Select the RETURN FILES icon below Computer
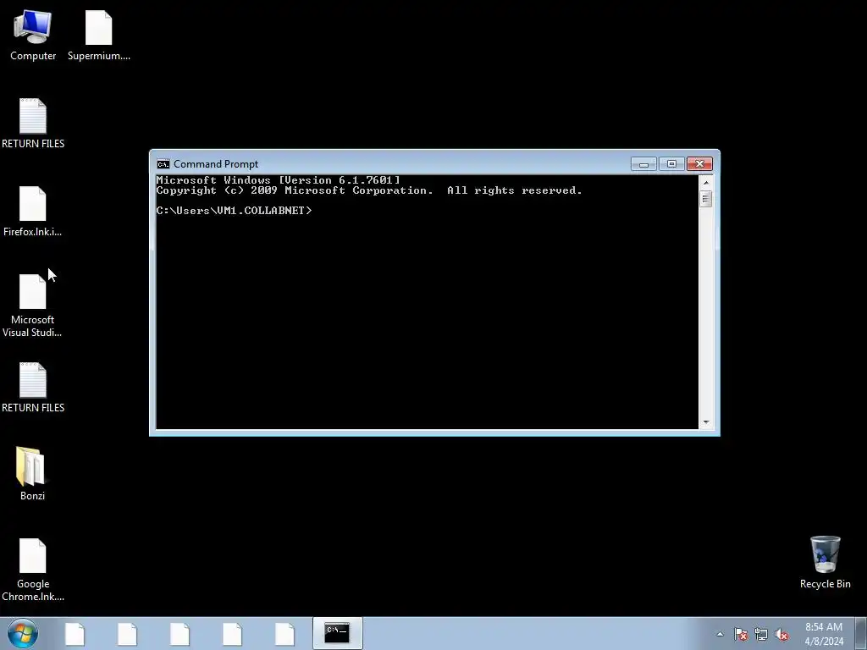The image size is (867, 650). tap(33, 124)
